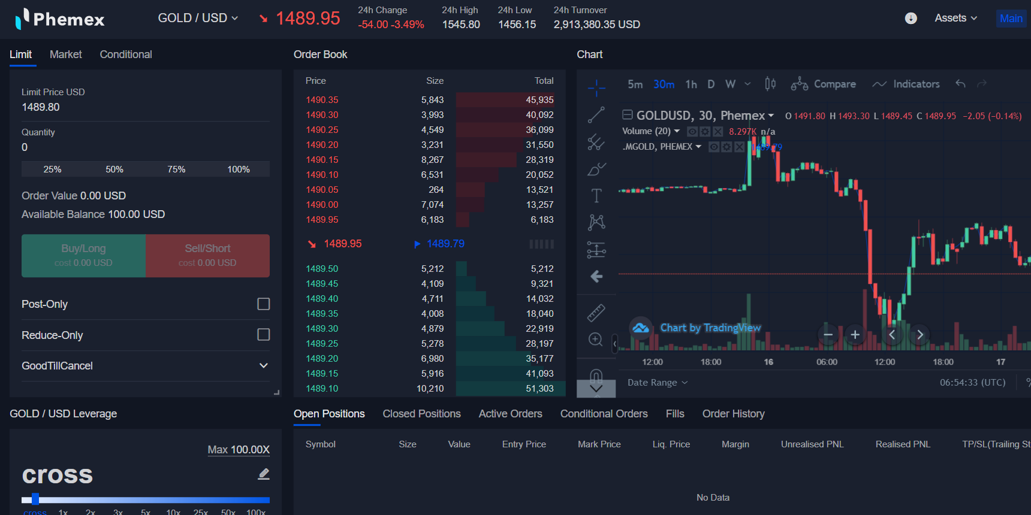
Task: Click the download icon in header
Action: pos(911,19)
